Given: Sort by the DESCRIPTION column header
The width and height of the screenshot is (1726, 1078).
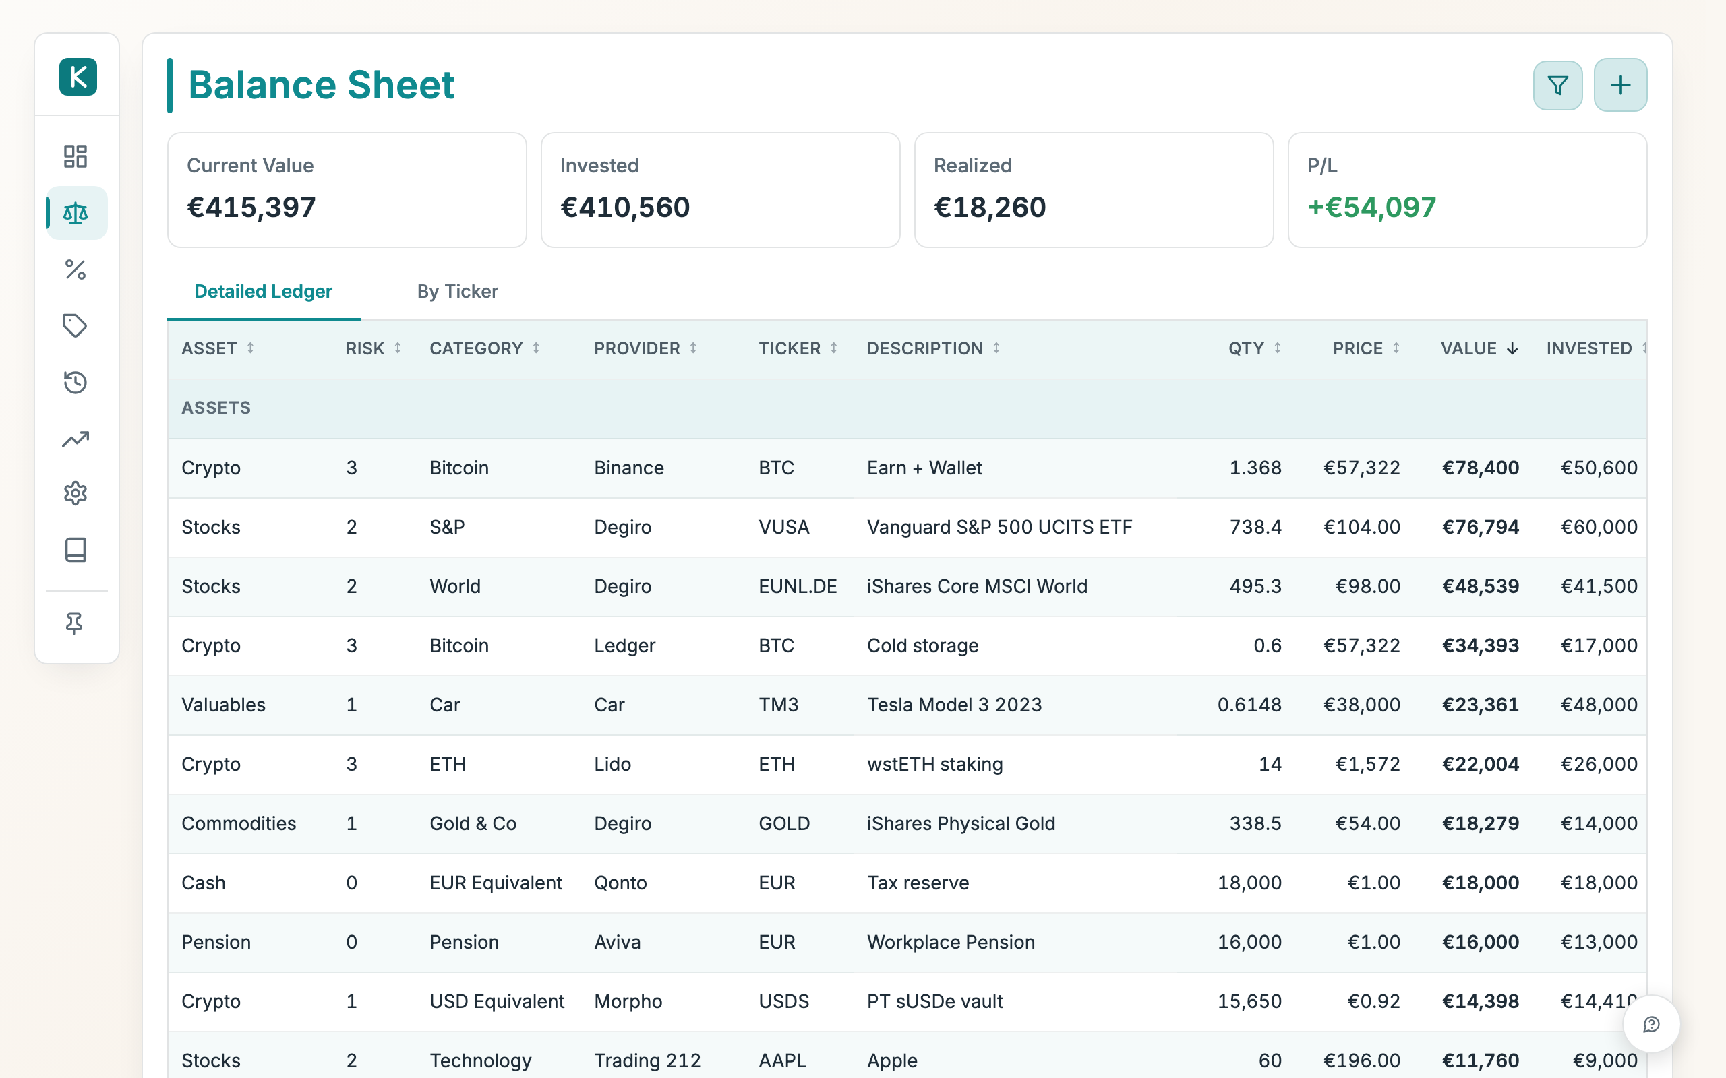Looking at the screenshot, I should pyautogui.click(x=934, y=348).
